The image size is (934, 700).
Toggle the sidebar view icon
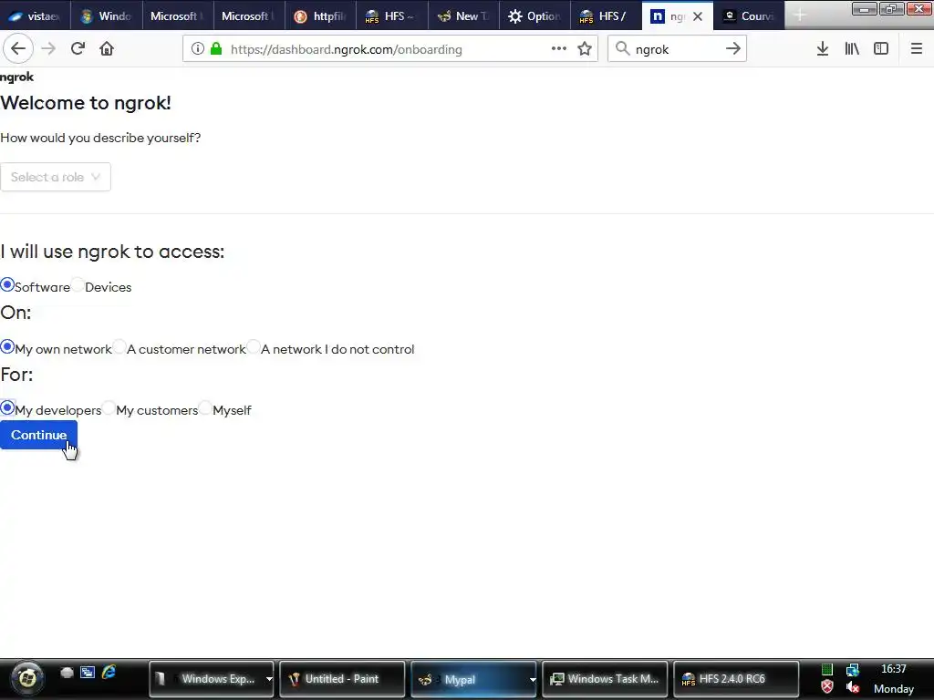coord(881,49)
